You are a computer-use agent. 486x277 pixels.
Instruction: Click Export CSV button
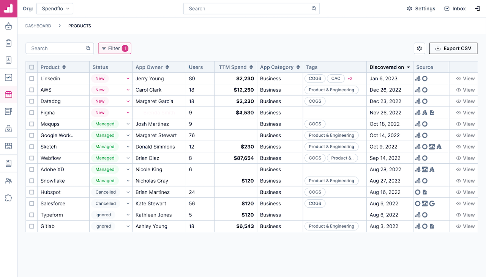(x=453, y=49)
